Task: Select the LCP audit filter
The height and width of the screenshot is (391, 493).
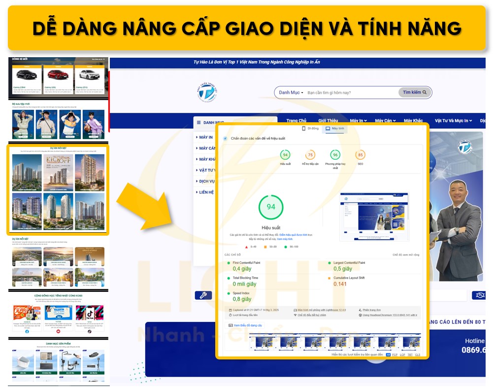Action: 402,355
